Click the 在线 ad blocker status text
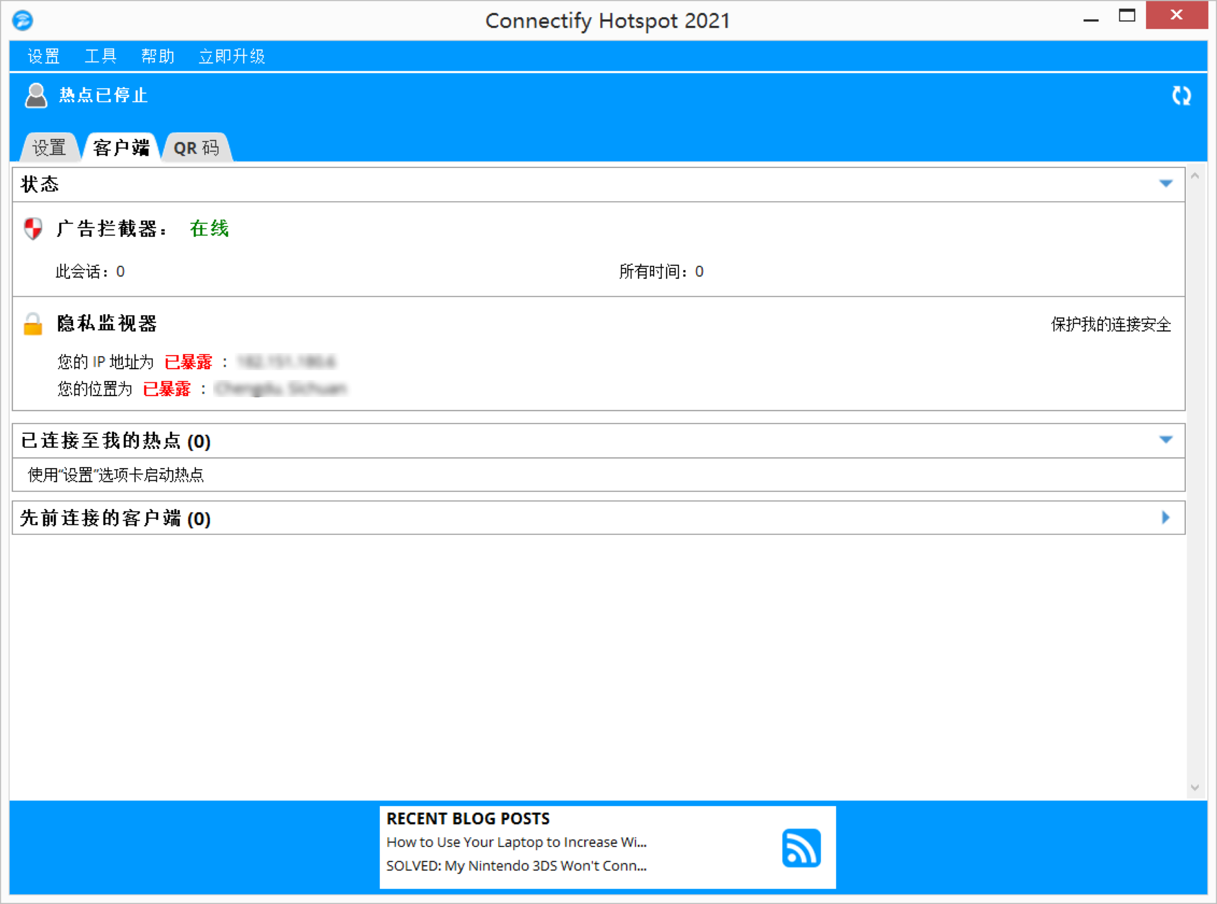Viewport: 1217px width, 904px height. (209, 229)
